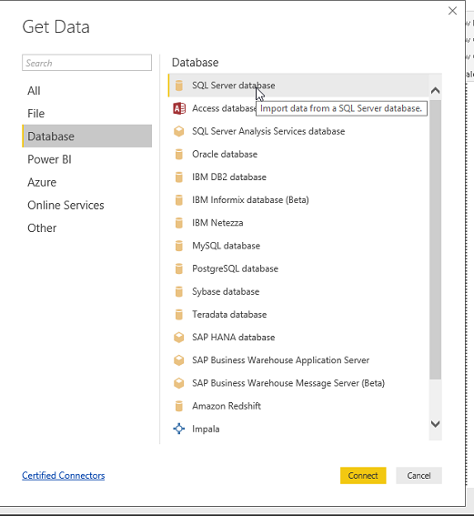Viewport: 474px width, 516px height.
Task: Click the Amazon Redshift cylinder icon
Action: (x=179, y=406)
